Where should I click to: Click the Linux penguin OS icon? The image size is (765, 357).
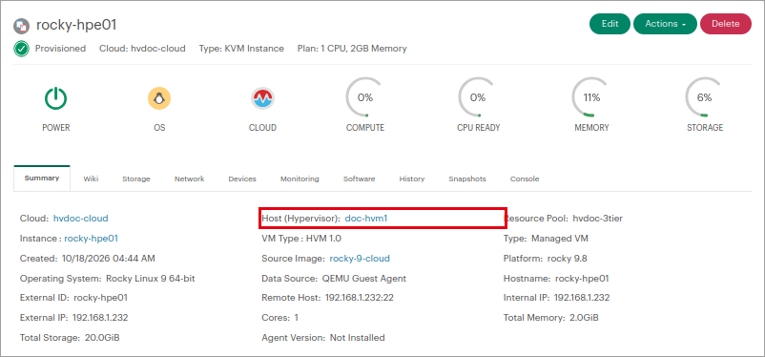point(159,98)
